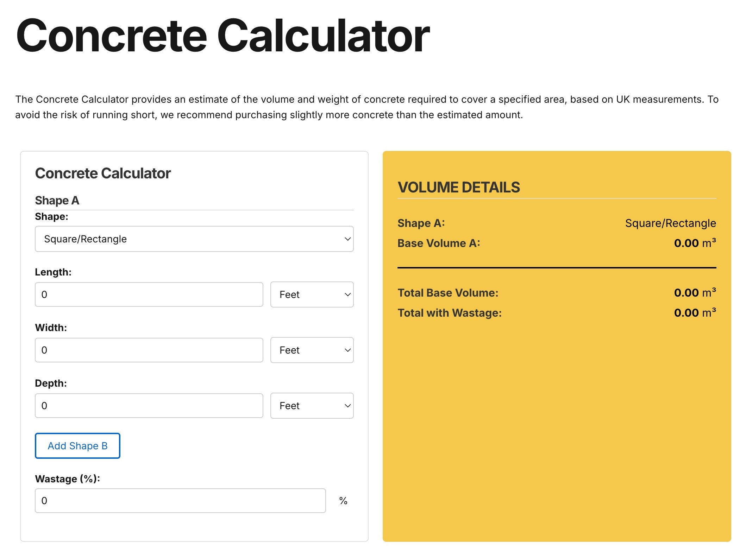This screenshot has height=558, width=752.
Task: Open the Width unit Feet dropdown
Action: coord(312,350)
